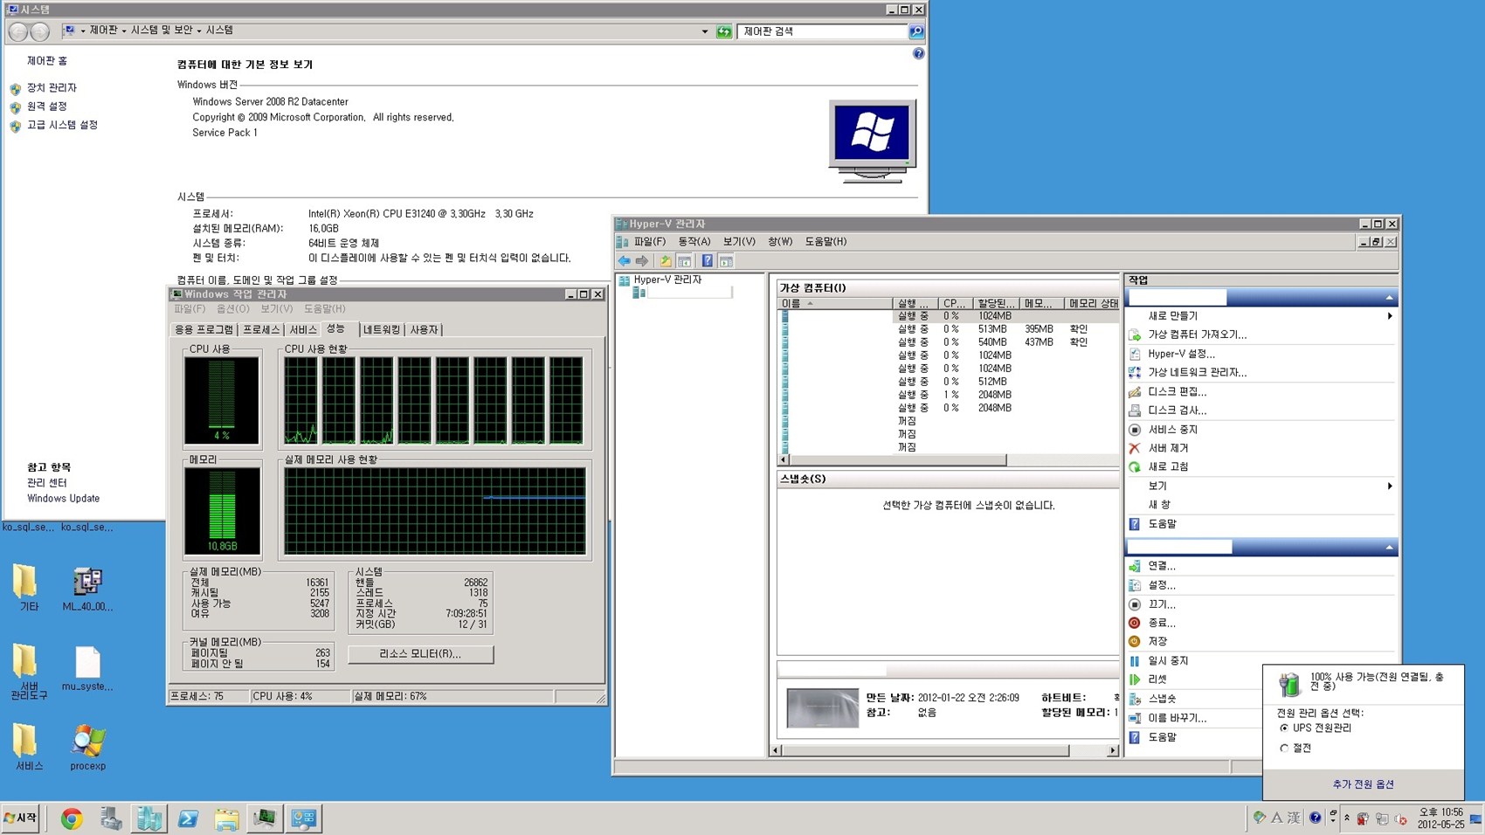Open the address bar history dropdown

coord(705,31)
